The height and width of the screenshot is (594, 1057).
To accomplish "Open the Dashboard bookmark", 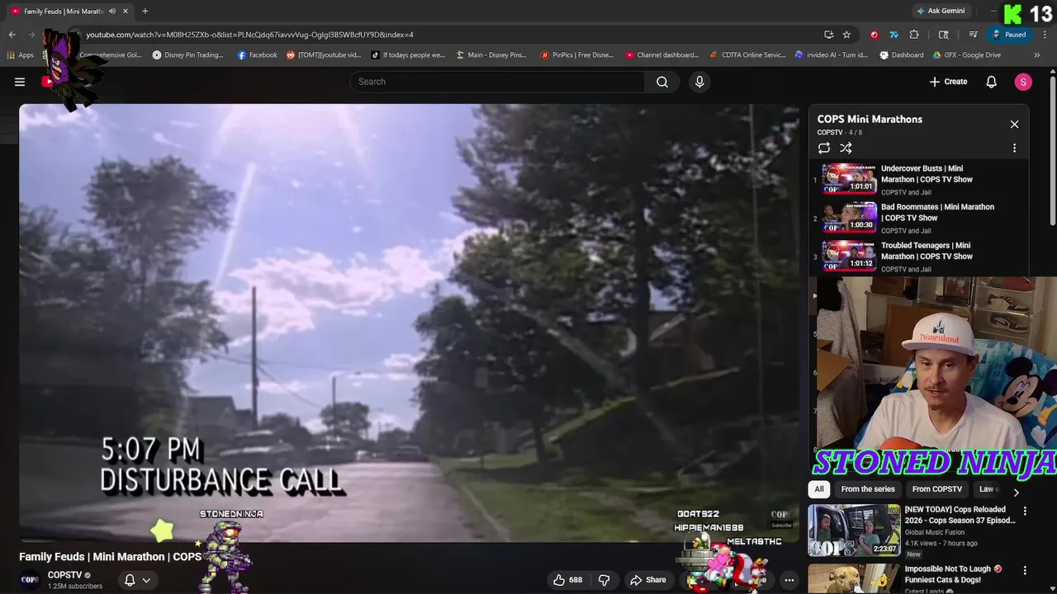I will coord(902,55).
